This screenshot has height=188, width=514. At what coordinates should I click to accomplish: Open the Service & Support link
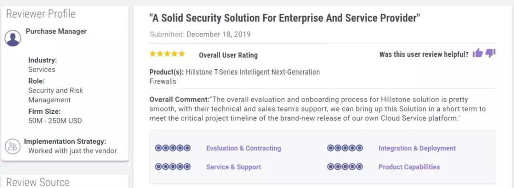pyautogui.click(x=233, y=167)
